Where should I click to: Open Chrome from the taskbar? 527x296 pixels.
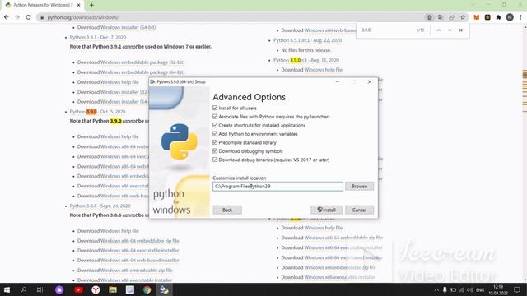[147, 289]
